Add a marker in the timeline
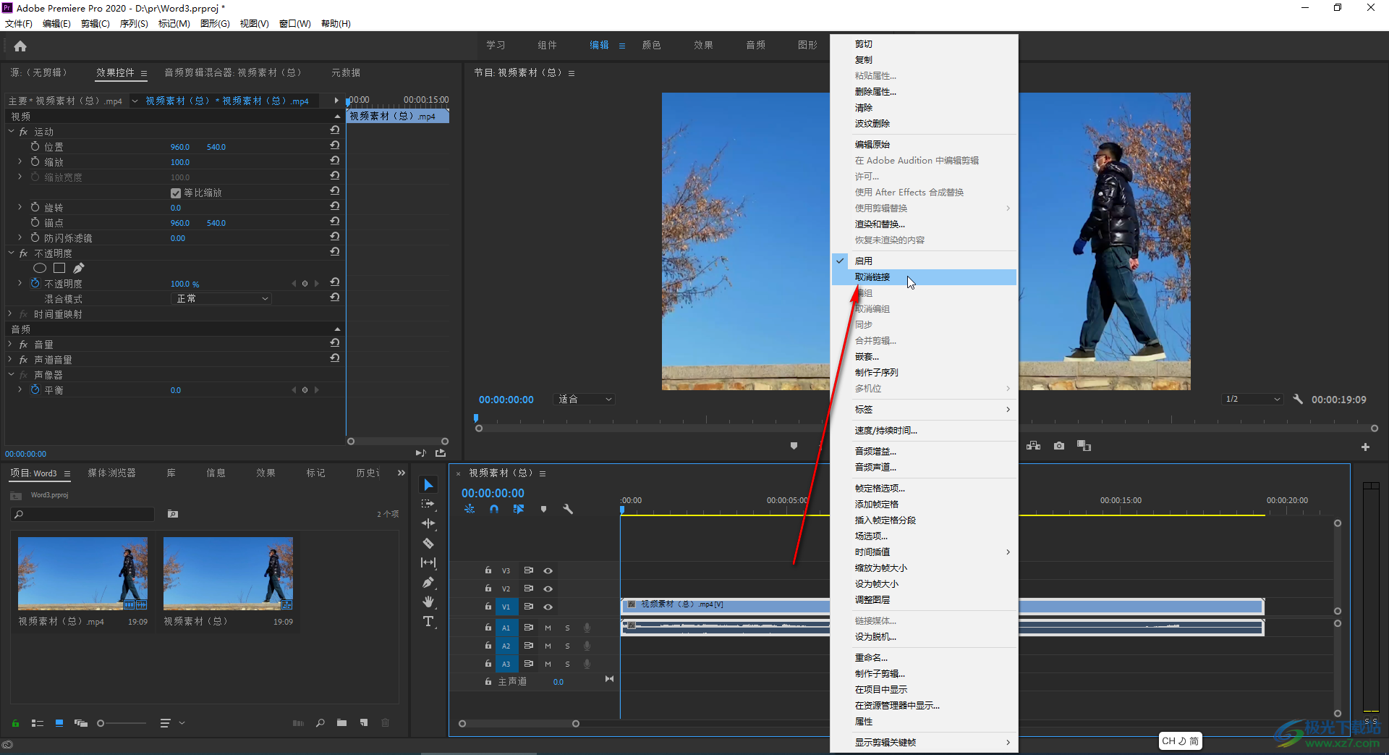 (x=543, y=509)
